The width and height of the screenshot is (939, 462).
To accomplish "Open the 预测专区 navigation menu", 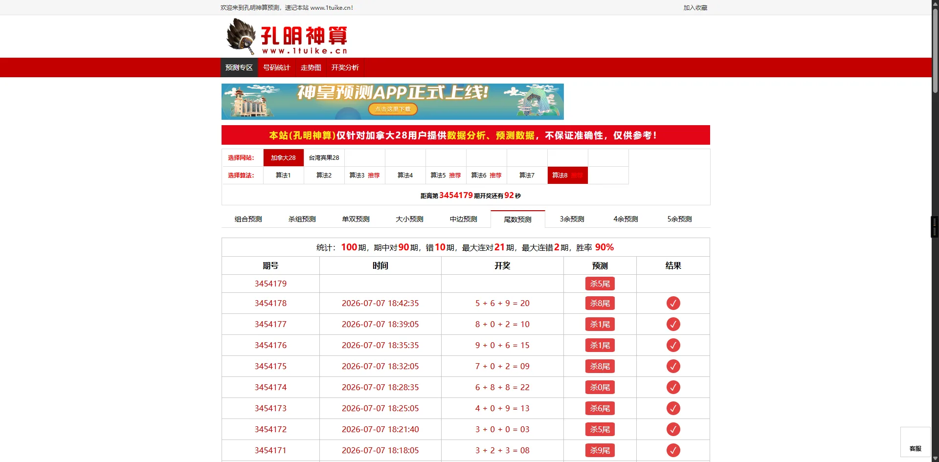I will point(239,67).
